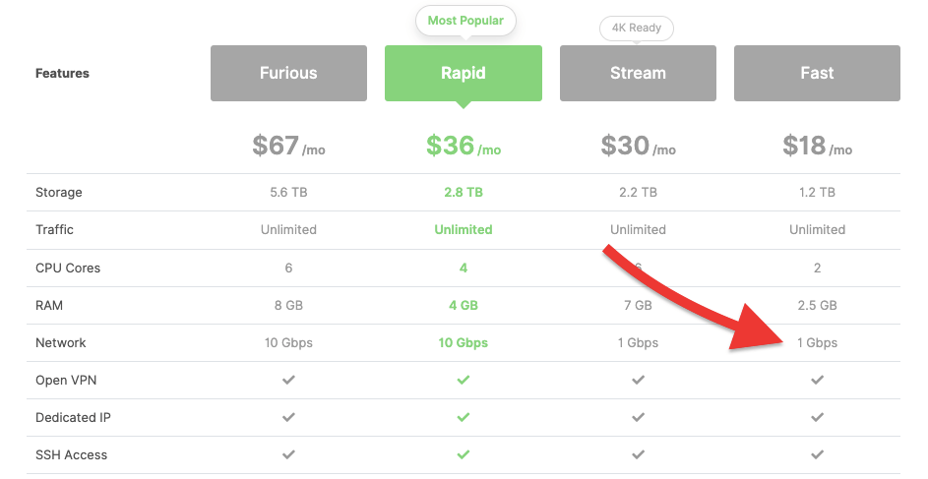Click the $18 /mo Fast price

click(818, 146)
